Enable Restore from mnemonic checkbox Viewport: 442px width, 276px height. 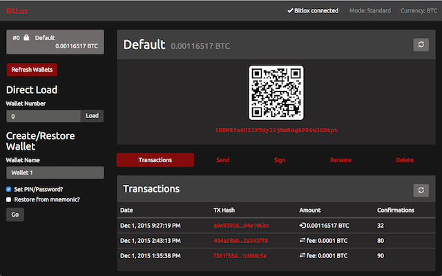[9, 199]
